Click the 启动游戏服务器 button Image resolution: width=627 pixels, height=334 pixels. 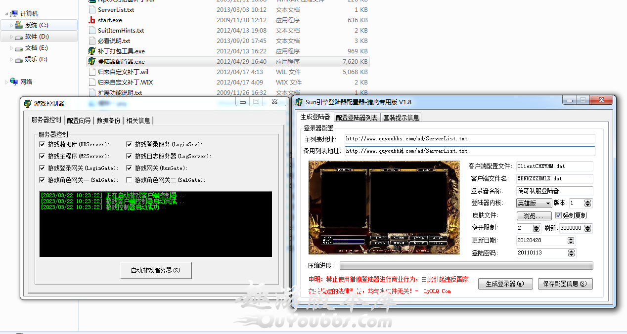(x=155, y=271)
